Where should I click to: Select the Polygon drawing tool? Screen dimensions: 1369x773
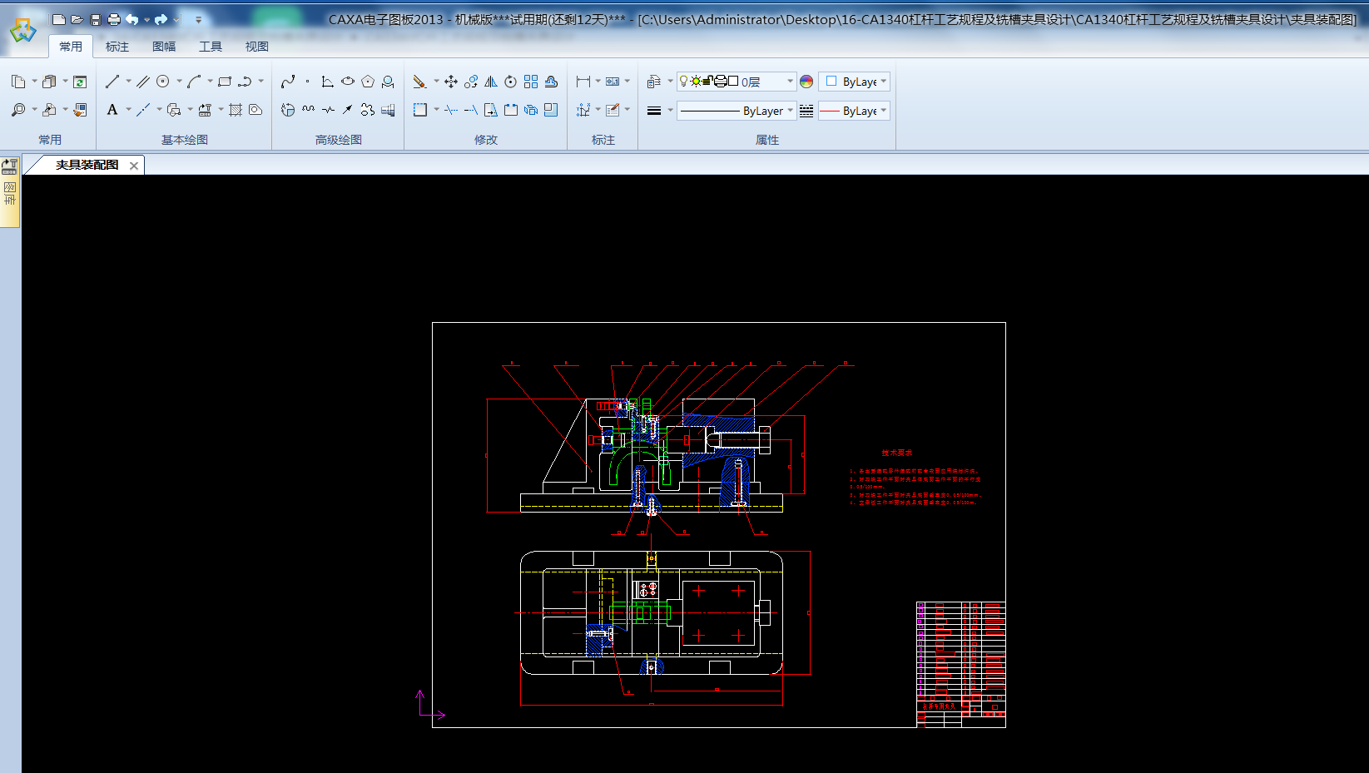click(368, 82)
